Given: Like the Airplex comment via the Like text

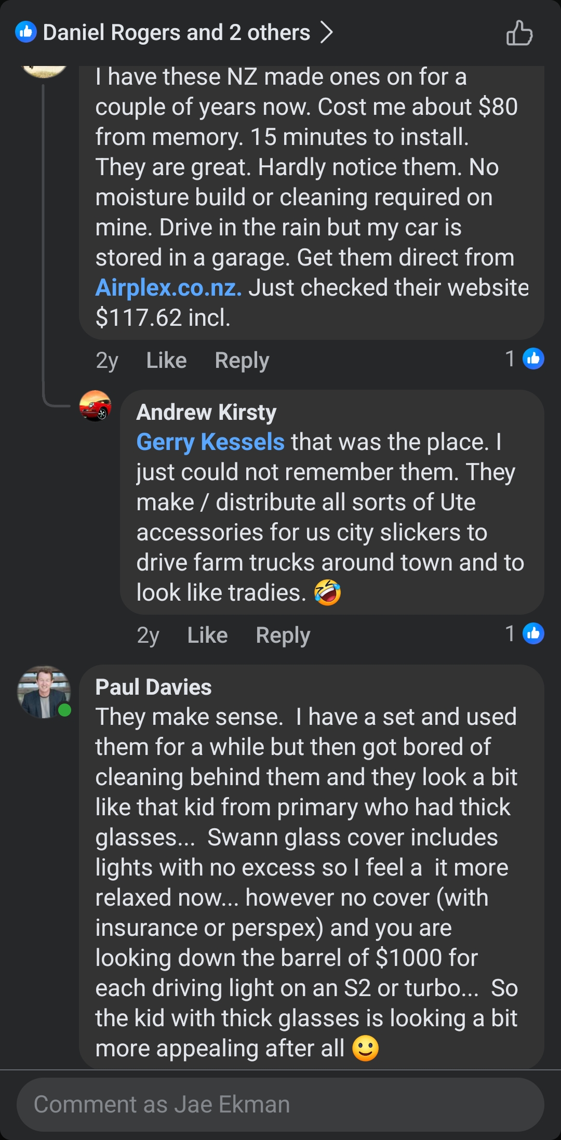Looking at the screenshot, I should pos(166,360).
